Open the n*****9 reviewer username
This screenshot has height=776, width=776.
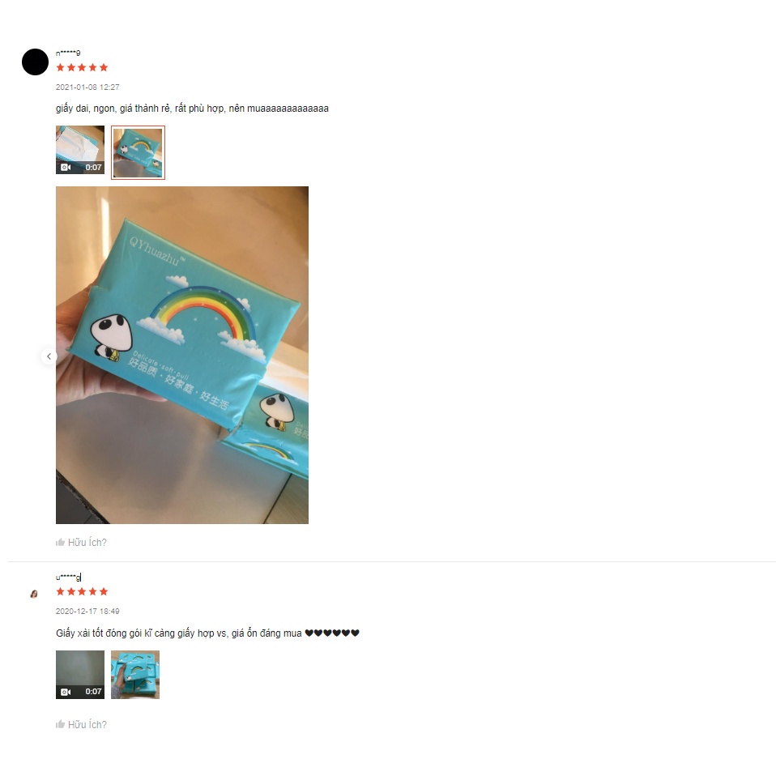tap(68, 53)
